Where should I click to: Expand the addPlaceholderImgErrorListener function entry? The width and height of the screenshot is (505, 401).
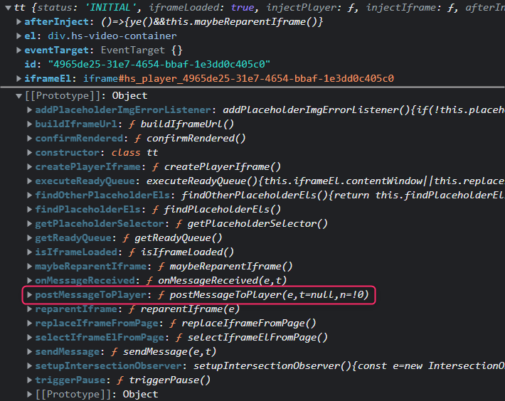29,109
